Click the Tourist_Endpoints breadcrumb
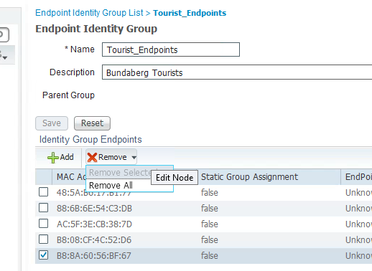Viewport: 372px width, 271px height. click(x=190, y=13)
